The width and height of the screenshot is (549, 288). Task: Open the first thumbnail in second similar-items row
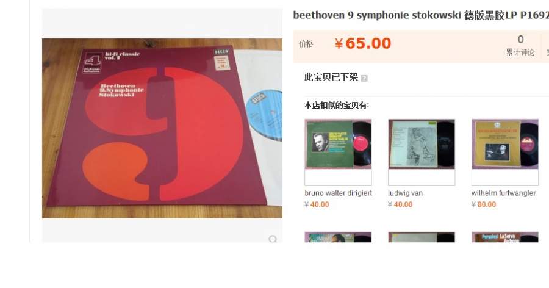coord(338,237)
